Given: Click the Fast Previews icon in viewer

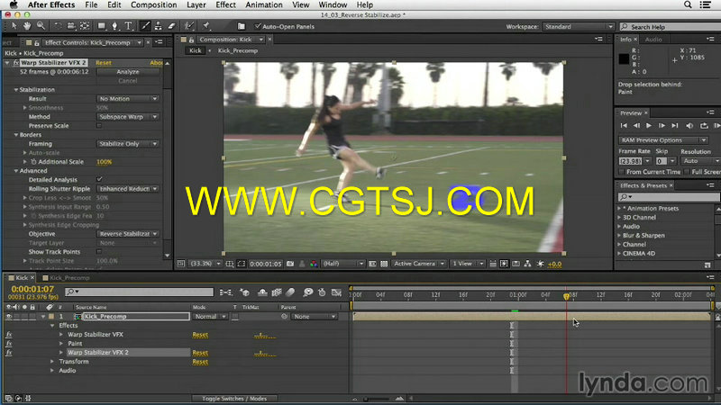Looking at the screenshot, I should pos(504,264).
